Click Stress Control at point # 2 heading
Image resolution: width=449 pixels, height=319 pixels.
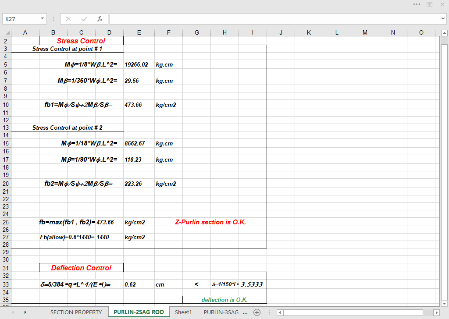[67, 128]
